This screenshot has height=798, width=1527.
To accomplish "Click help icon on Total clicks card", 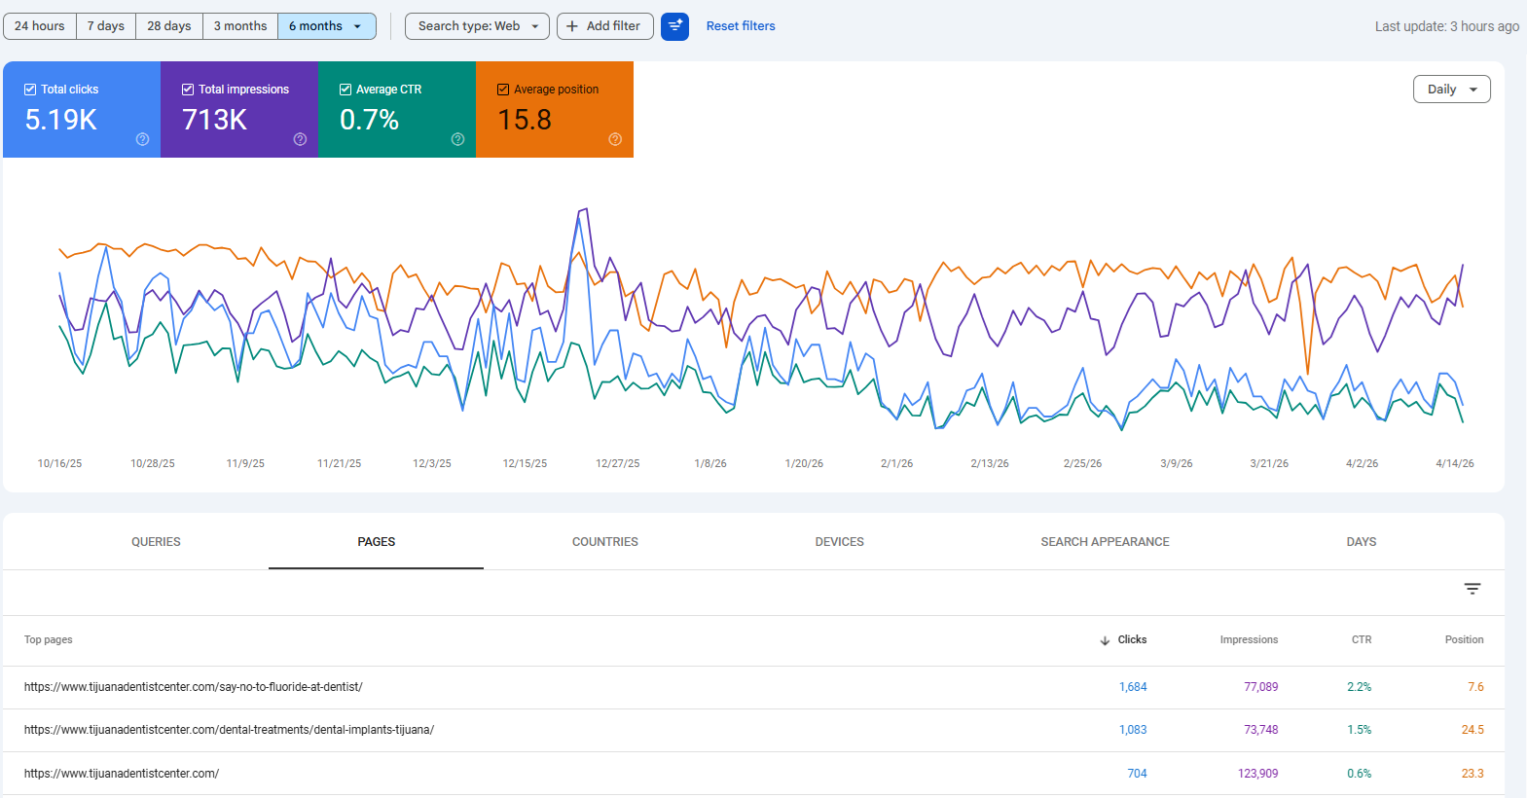I will click(142, 139).
